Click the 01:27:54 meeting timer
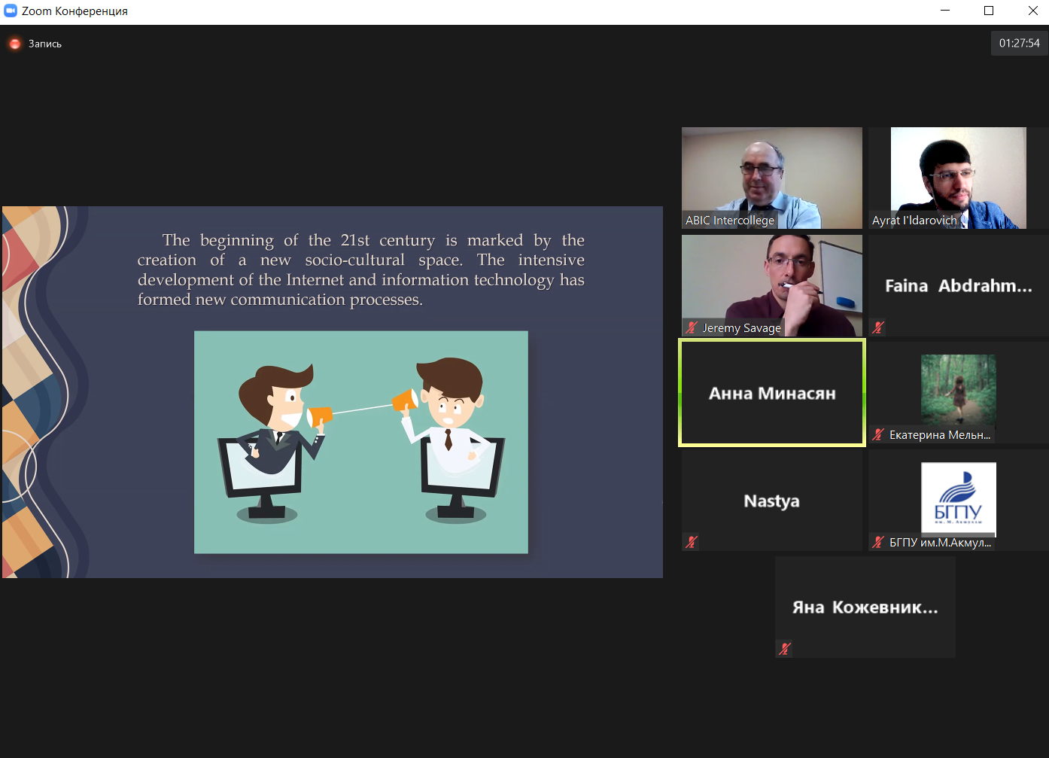 tap(1019, 44)
